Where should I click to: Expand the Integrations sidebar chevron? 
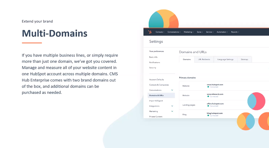click(172, 106)
